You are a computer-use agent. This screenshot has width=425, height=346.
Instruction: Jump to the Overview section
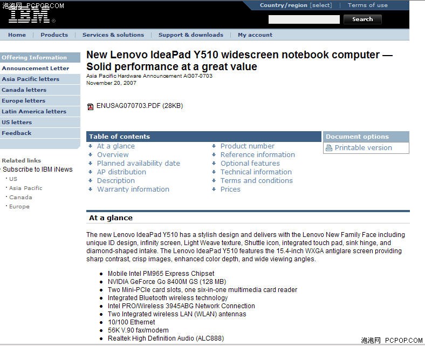coord(113,155)
